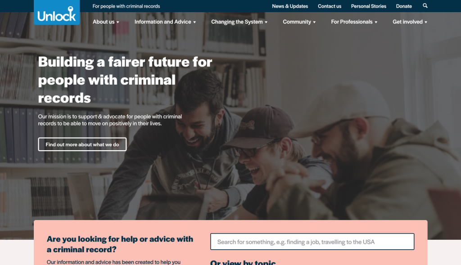Viewport: 461px width, 265px height.
Task: Expand the Changing the System dropdown arrow
Action: (x=266, y=22)
